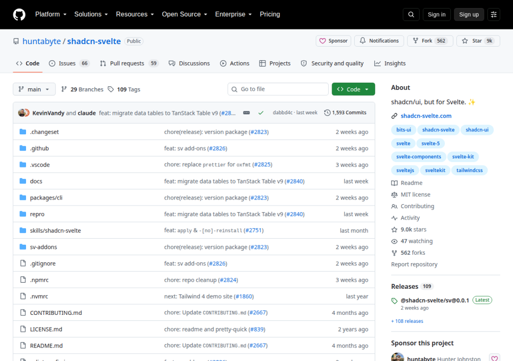Screen dimensions: 513x361
Task: Click the .nvmrc file icon
Action: 23,296
